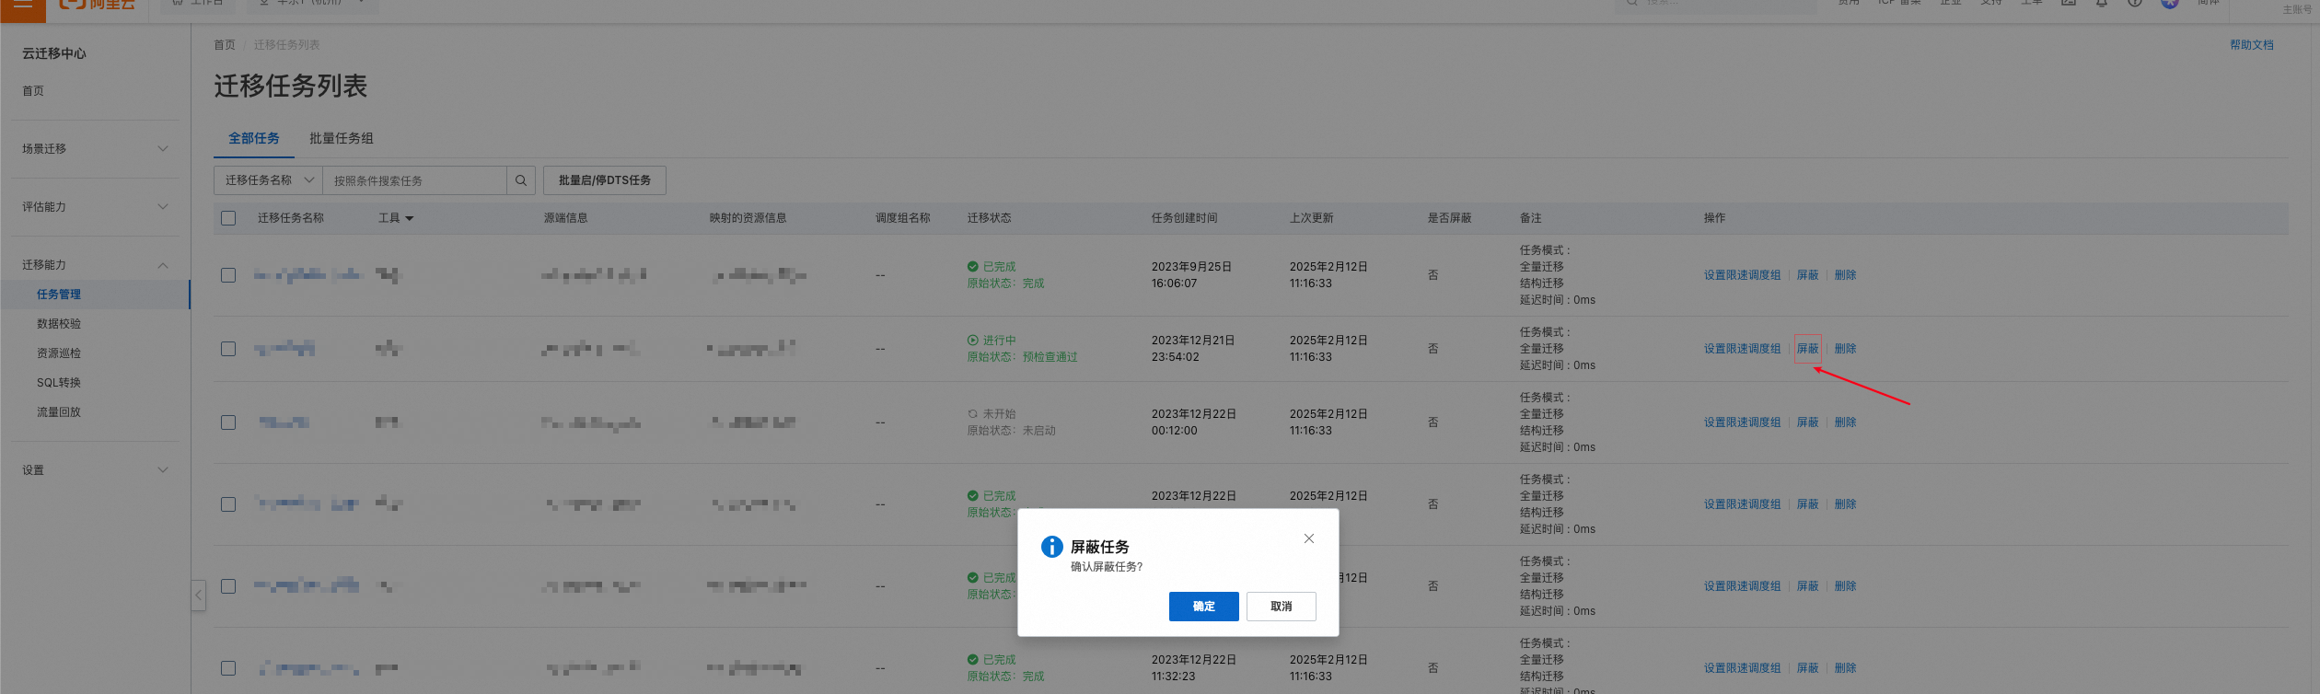Check the row created 2023年12月22日 11:32:23
The width and height of the screenshot is (2320, 694).
228,668
